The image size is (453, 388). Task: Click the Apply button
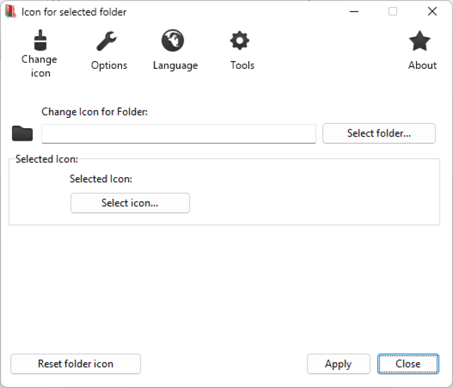click(x=338, y=364)
